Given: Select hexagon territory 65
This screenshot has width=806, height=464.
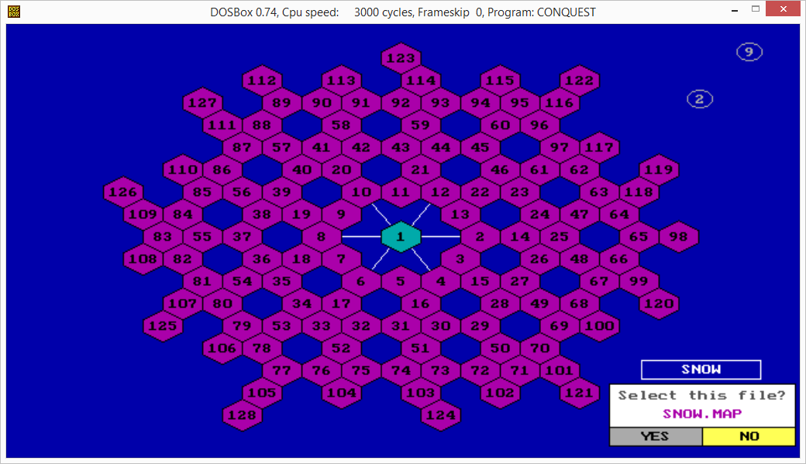Looking at the screenshot, I should pos(639,237).
